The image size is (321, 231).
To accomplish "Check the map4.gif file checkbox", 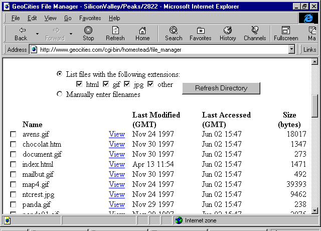I will click(x=13, y=184).
